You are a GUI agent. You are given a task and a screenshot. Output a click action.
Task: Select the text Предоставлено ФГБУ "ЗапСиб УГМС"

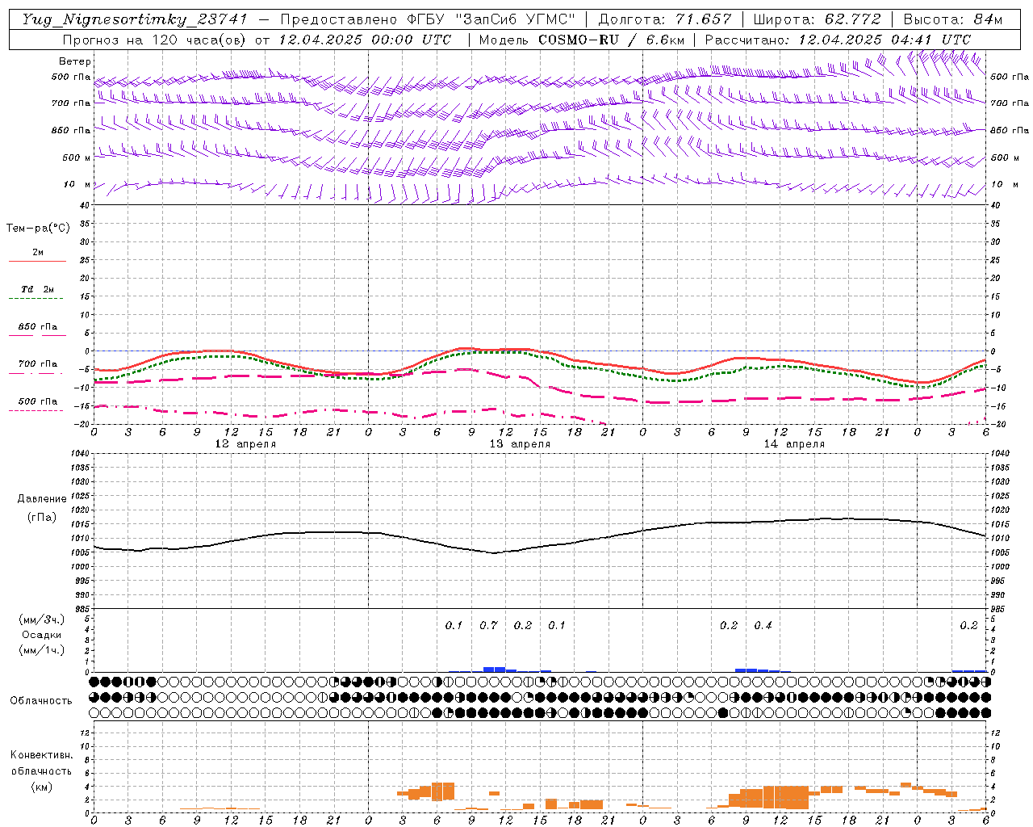tap(429, 19)
